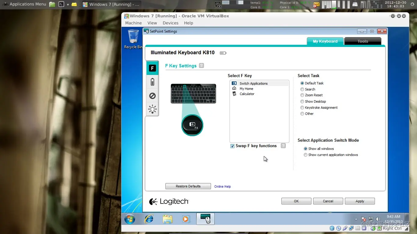The width and height of the screenshot is (417, 234).
Task: Choose Show all windows switch mode
Action: (x=306, y=149)
